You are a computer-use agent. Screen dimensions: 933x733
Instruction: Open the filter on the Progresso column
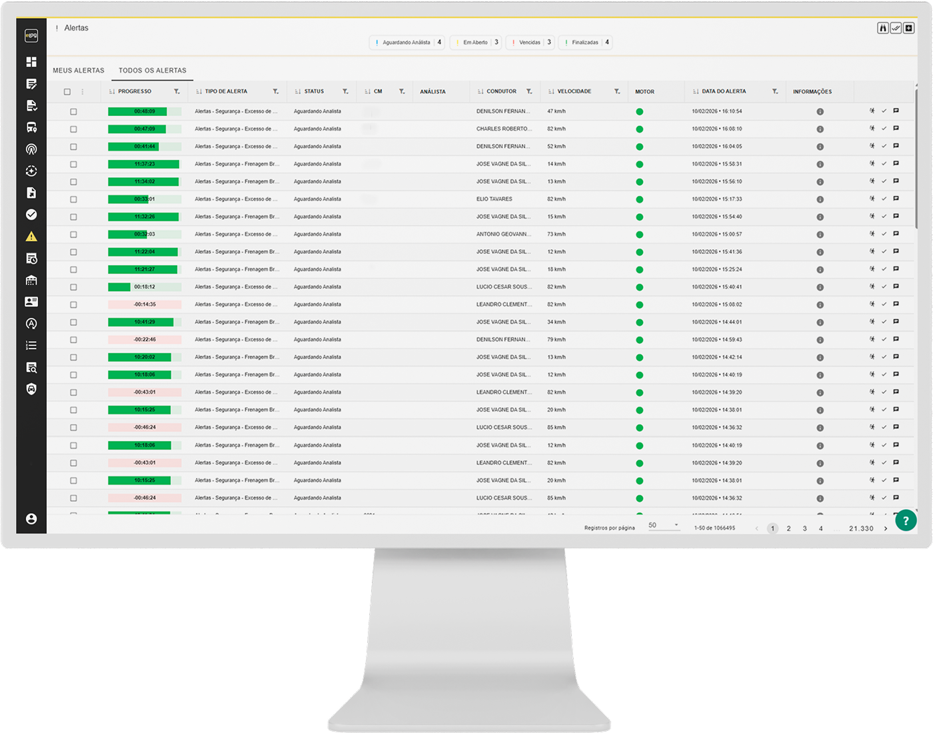point(177,92)
